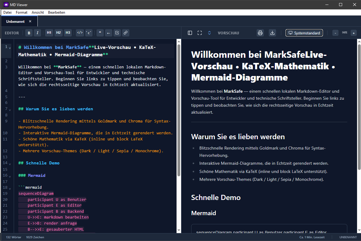Click 'U->>E: markdown bearbeiten' editor line
361x241 pixels.
pos(58,217)
